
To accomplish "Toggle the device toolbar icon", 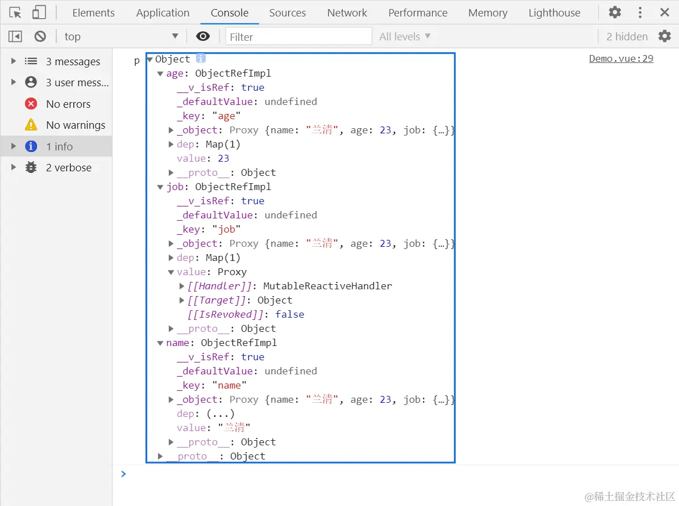I will tap(39, 12).
